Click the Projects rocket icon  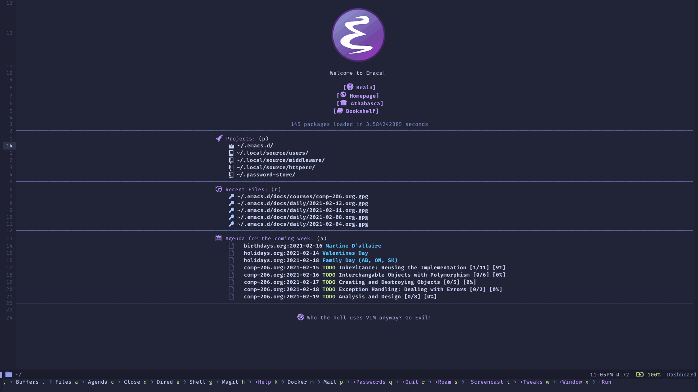pos(218,138)
